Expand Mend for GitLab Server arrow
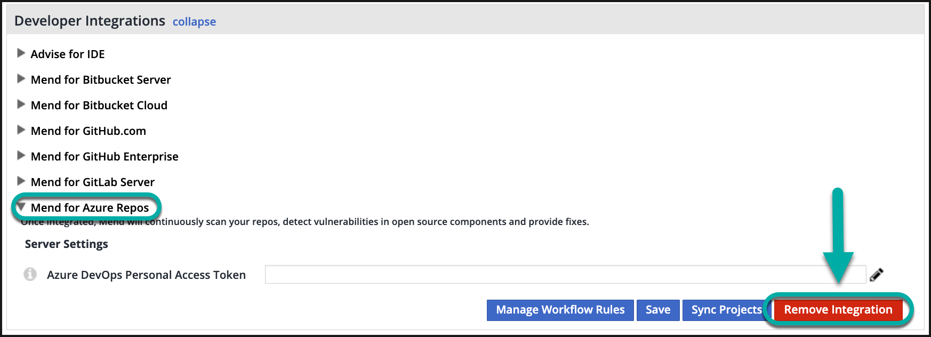 click(x=21, y=181)
